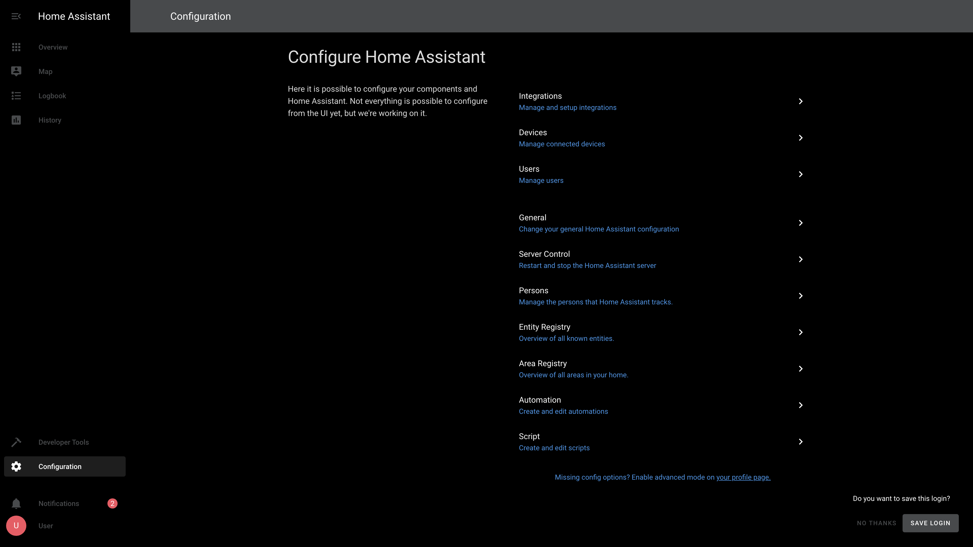973x547 pixels.
Task: Open the user avatar U icon
Action: click(16, 526)
